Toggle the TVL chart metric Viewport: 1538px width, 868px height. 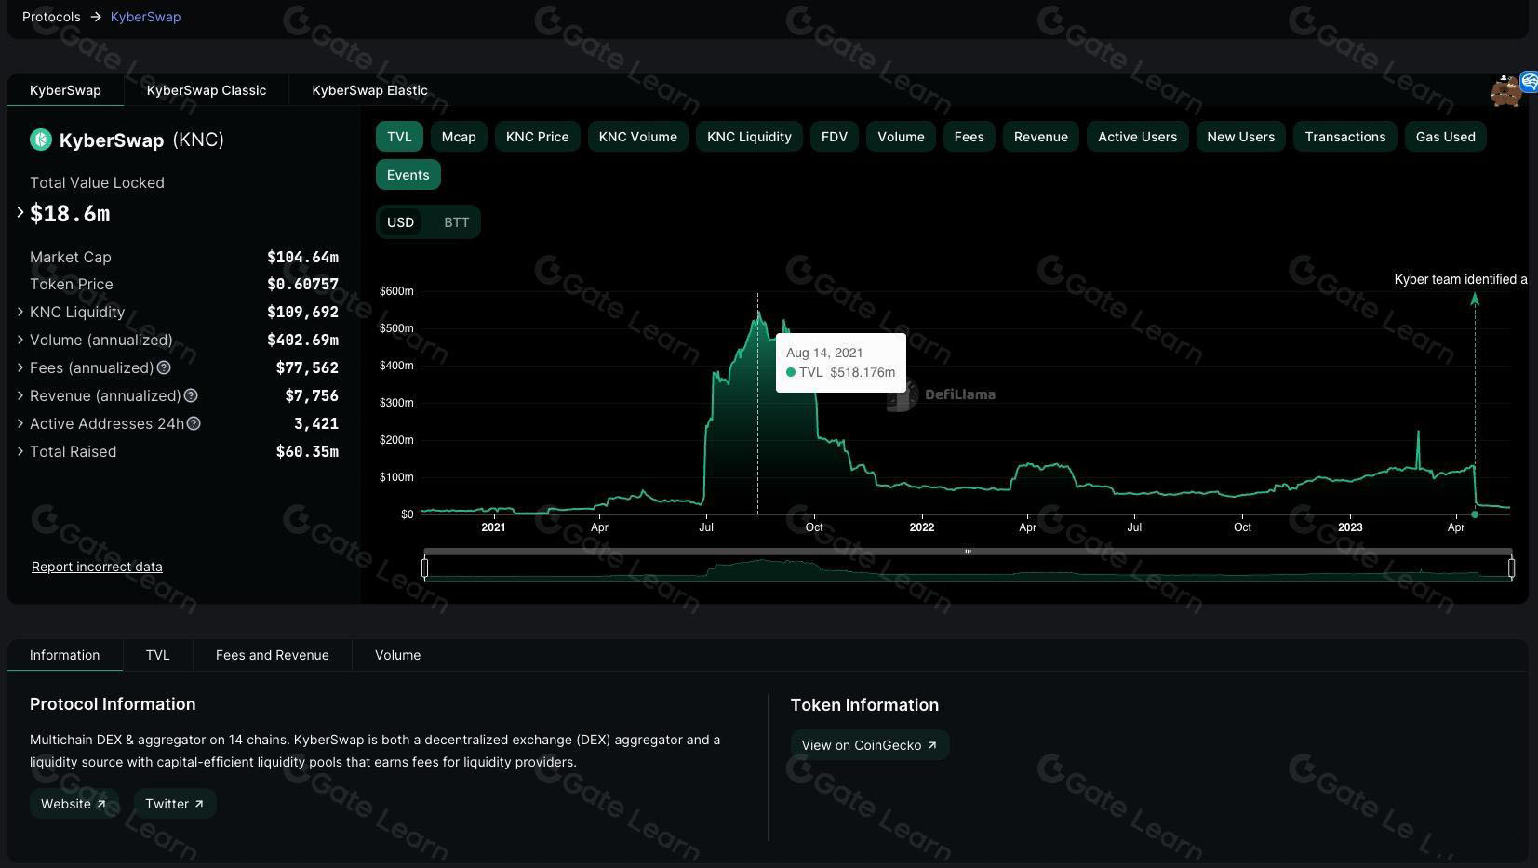pyautogui.click(x=399, y=137)
